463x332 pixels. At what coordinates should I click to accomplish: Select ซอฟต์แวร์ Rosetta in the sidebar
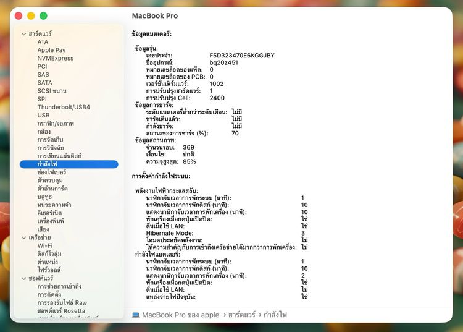tap(61, 311)
